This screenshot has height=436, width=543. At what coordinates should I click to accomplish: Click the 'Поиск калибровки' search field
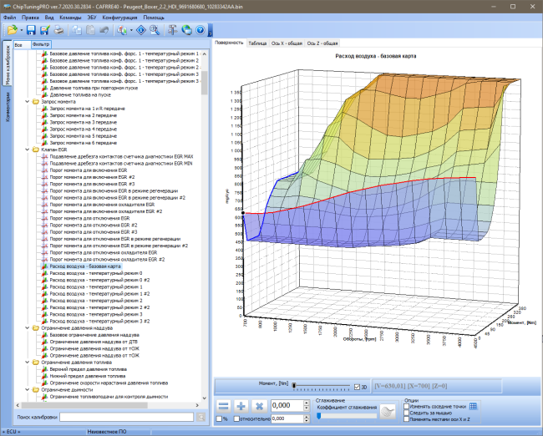[126, 417]
